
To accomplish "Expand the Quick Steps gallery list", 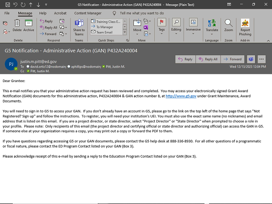I will tap(125, 32).
